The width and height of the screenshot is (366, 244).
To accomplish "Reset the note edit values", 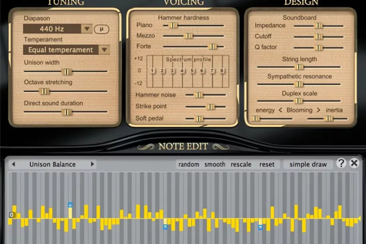I will (267, 164).
